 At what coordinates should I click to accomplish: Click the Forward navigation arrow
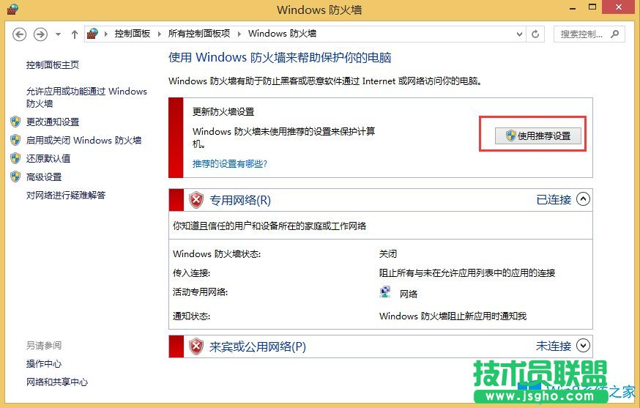40,34
